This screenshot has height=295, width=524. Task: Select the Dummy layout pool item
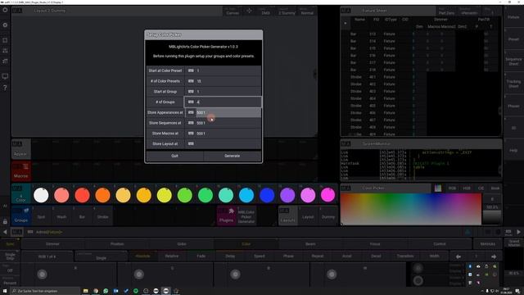(328, 216)
